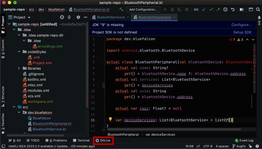Click the Run Anything icon
The width and height of the screenshot is (262, 149).
point(251,9)
